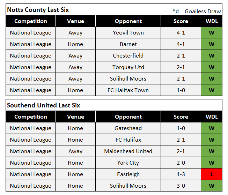
Task: Click the Competition header in Notts County table
Action: (31, 21)
